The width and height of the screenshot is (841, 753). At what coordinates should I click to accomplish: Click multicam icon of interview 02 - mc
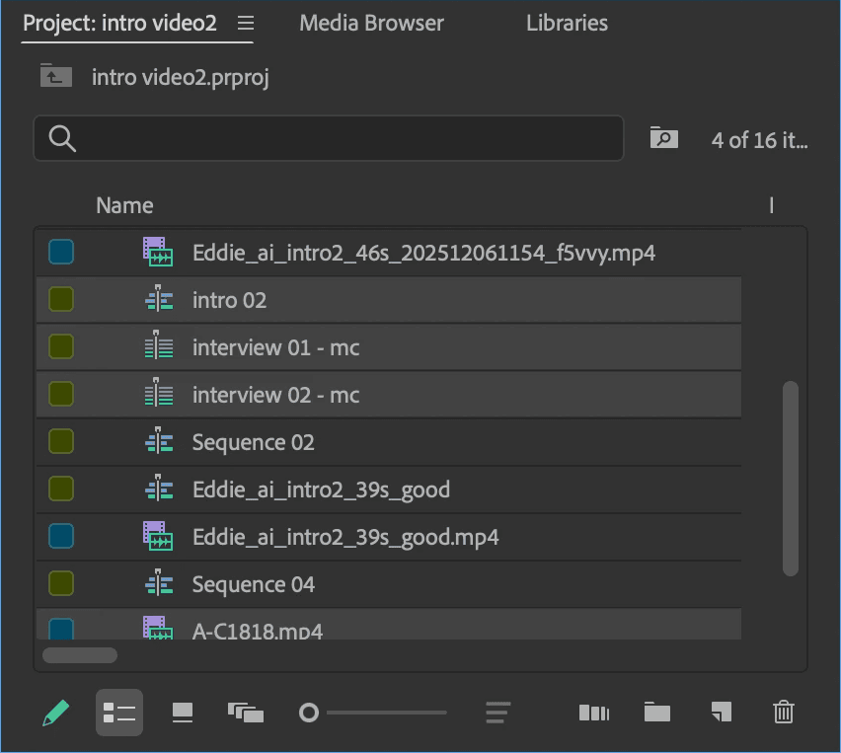coord(159,392)
